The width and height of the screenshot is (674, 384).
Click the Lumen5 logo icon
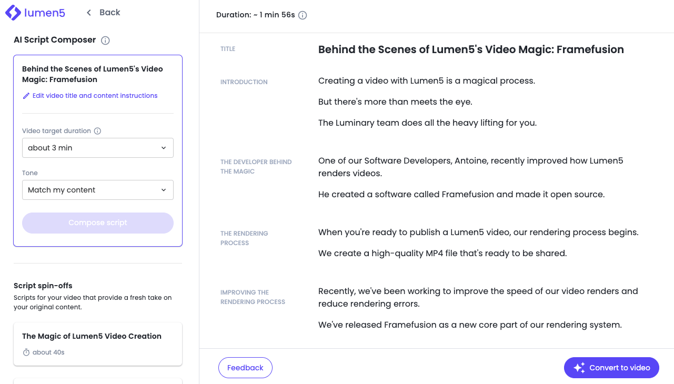point(13,13)
